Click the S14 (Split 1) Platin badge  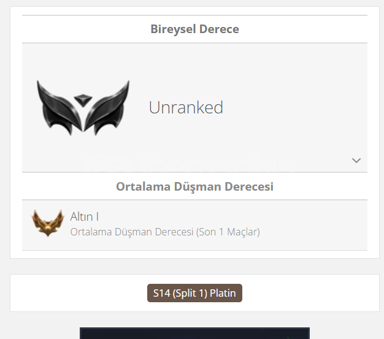(x=194, y=293)
